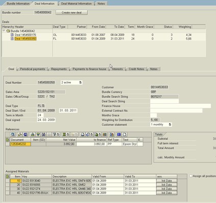Screen dimensions: 216x203
Task: Click the blue Information icon in References toolbar
Action: tap(119, 134)
